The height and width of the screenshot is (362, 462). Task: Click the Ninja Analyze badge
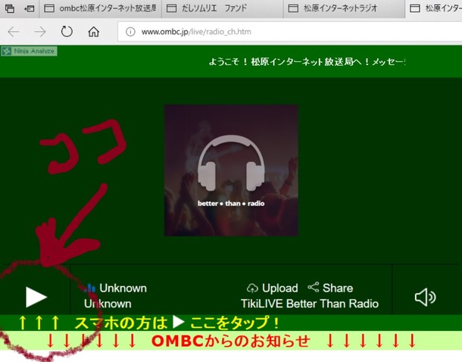[28, 51]
